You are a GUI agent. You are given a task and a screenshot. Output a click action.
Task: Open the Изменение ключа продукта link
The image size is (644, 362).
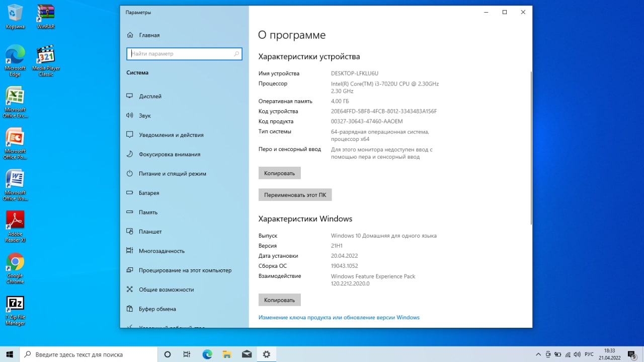(x=339, y=318)
